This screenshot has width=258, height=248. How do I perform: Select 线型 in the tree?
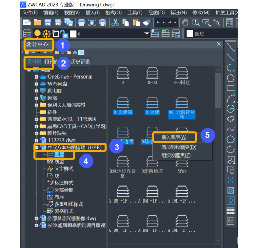59,162
